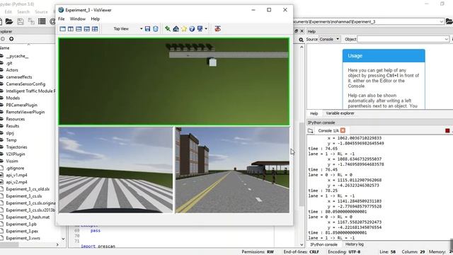Open the arrow next to monitor icon
The image size is (453, 255).
coord(206,29)
